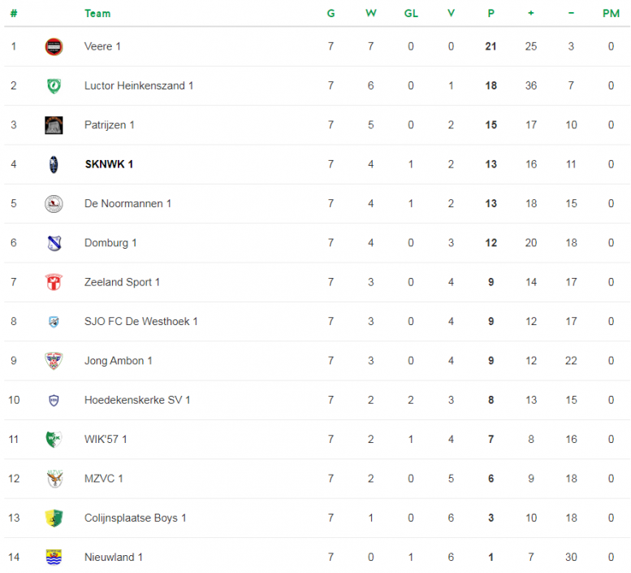Click the De Noormannen round logo
This screenshot has height=573, width=631.
[x=54, y=204]
